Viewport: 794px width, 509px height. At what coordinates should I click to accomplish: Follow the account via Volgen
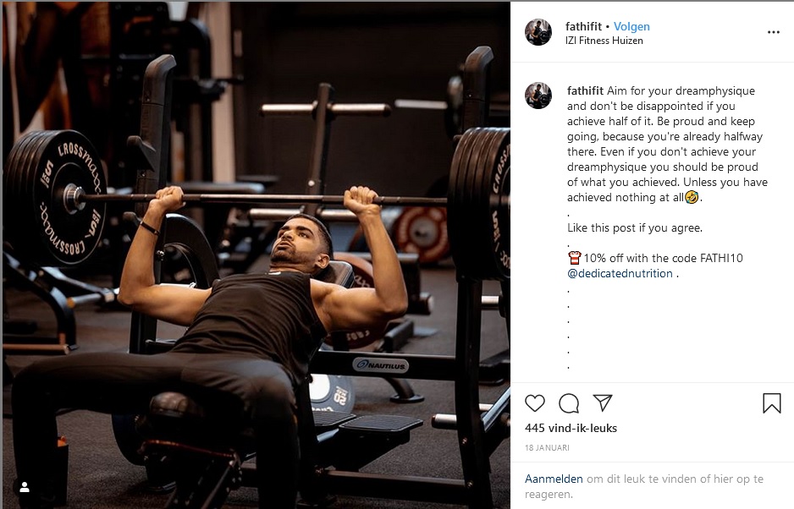pyautogui.click(x=631, y=26)
